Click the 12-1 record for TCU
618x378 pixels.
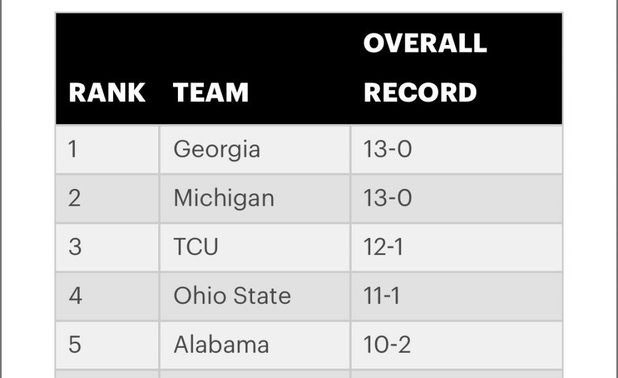[383, 247]
